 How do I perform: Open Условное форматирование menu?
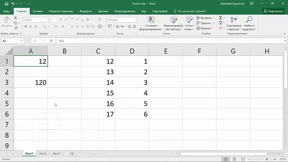tap(151, 23)
